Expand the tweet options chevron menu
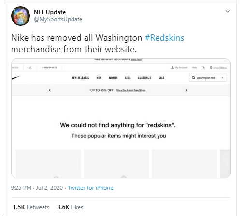246x216 pixels. click(x=227, y=11)
